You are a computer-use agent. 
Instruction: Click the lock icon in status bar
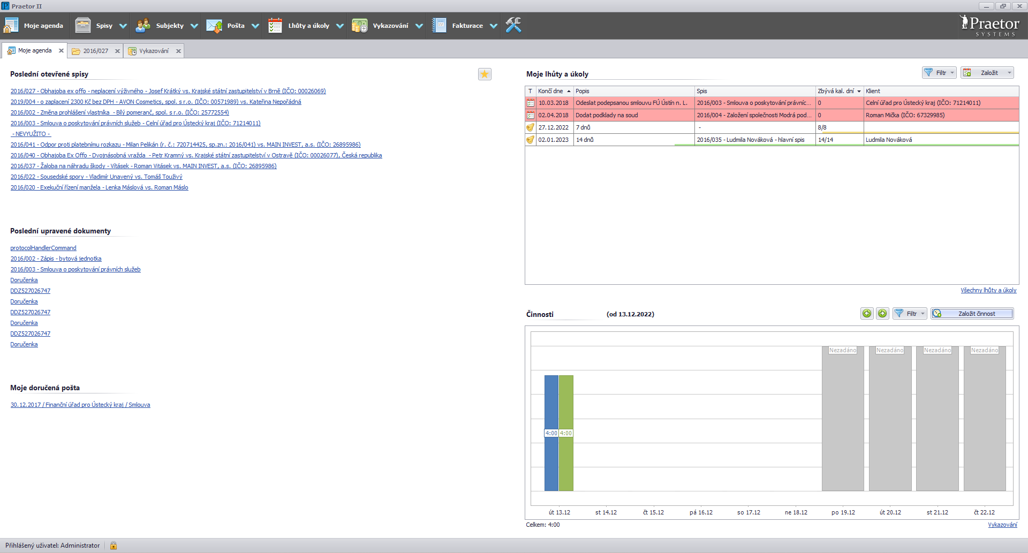114,546
